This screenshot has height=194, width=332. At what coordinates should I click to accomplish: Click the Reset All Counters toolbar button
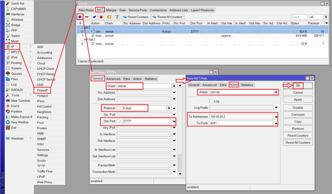coord(168,17)
